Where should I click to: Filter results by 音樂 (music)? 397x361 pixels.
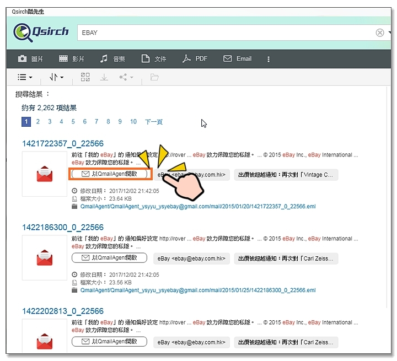pos(112,59)
